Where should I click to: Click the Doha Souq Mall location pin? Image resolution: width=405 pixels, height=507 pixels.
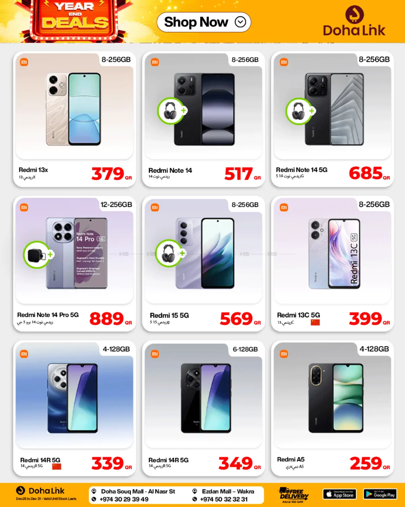[x=94, y=491]
